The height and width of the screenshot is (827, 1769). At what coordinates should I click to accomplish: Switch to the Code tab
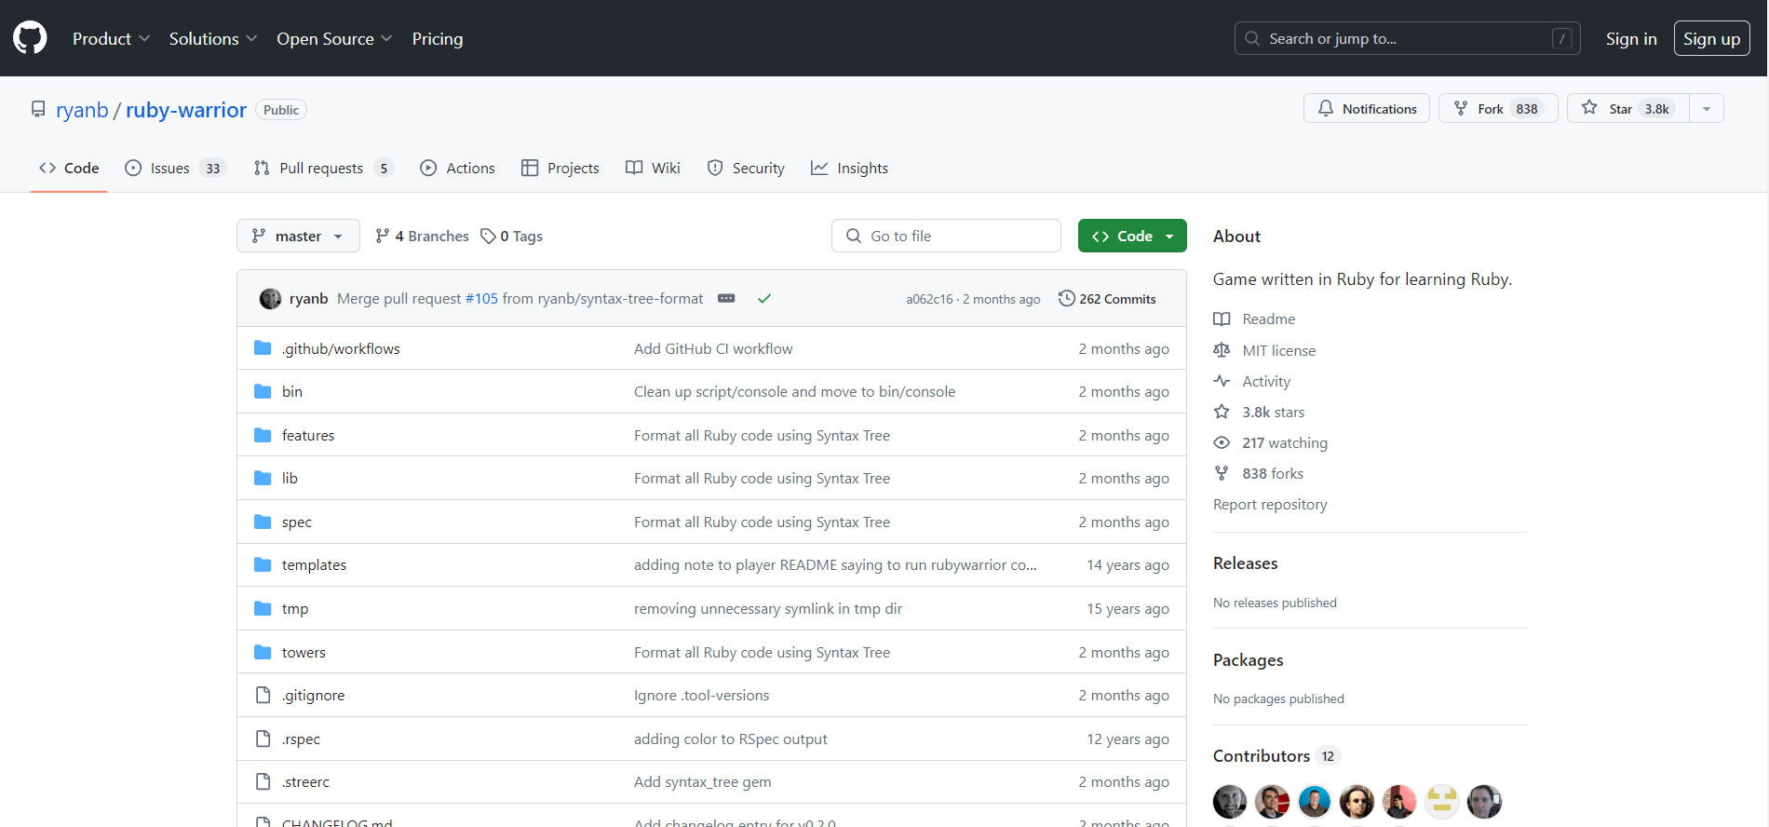click(69, 168)
